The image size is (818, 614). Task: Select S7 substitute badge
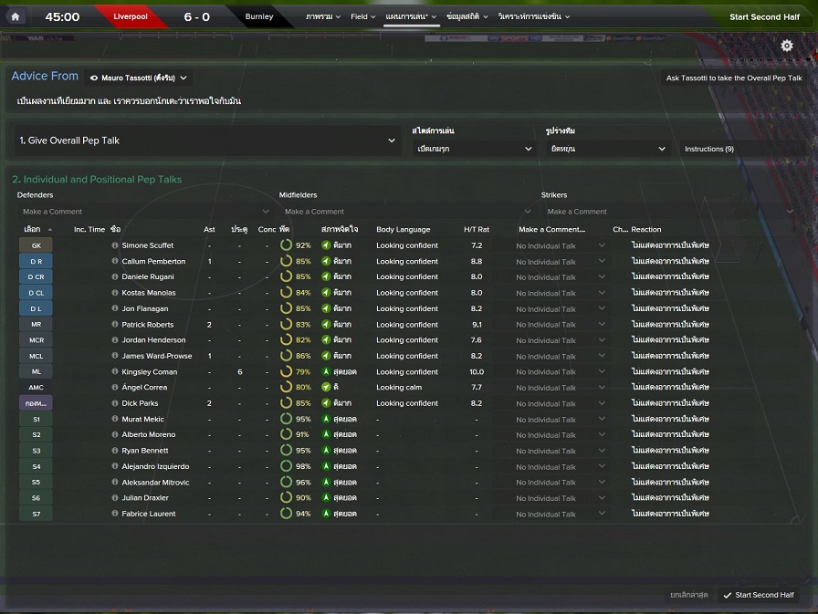36,514
